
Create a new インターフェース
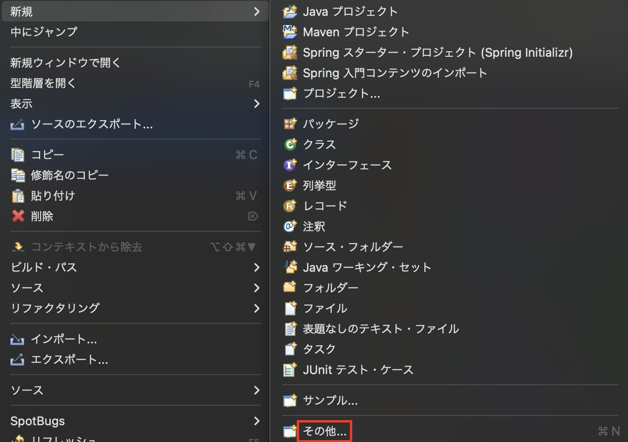[347, 165]
